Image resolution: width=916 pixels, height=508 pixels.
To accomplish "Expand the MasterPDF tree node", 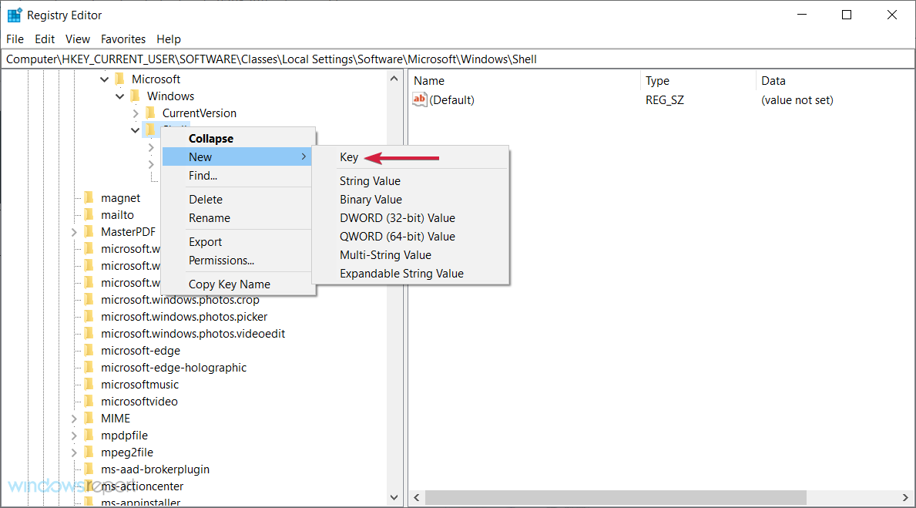I will [x=74, y=232].
